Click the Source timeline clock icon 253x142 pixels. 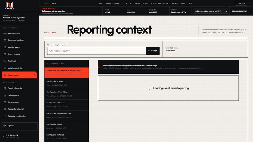(5, 54)
